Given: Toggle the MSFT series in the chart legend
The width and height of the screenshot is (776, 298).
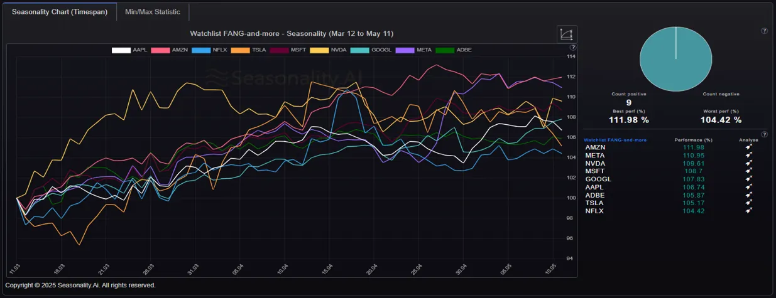Looking at the screenshot, I should point(288,50).
